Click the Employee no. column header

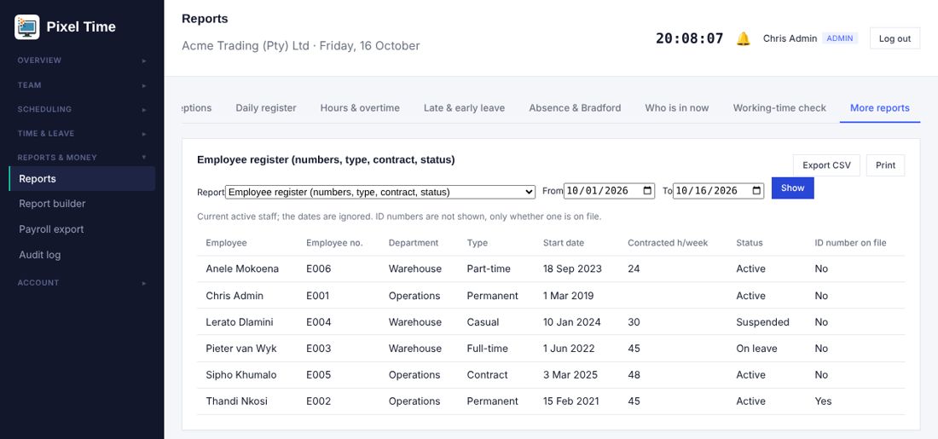click(334, 243)
